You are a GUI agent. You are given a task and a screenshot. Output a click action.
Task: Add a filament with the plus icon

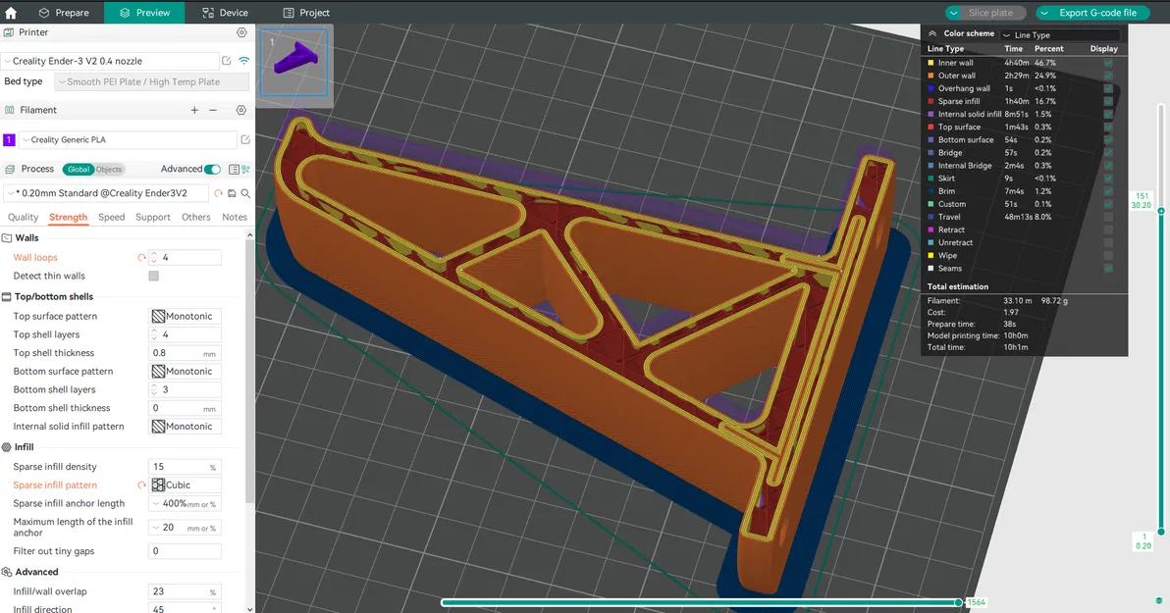click(194, 110)
